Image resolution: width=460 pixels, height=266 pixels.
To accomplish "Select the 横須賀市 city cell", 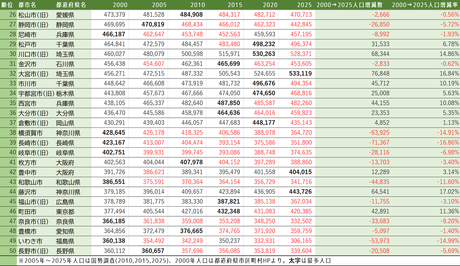I will click(x=30, y=133).
